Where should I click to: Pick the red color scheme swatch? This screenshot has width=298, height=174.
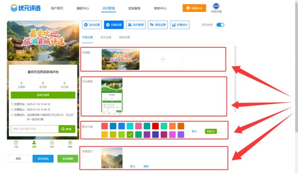(155, 126)
